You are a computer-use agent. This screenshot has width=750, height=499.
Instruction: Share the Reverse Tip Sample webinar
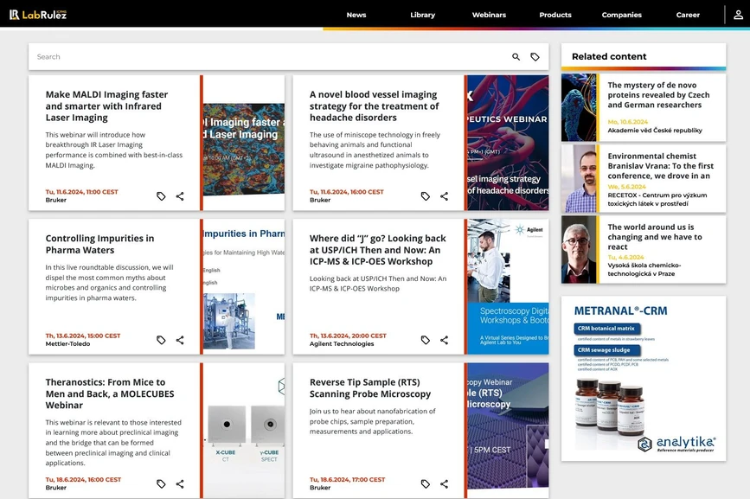[444, 483]
